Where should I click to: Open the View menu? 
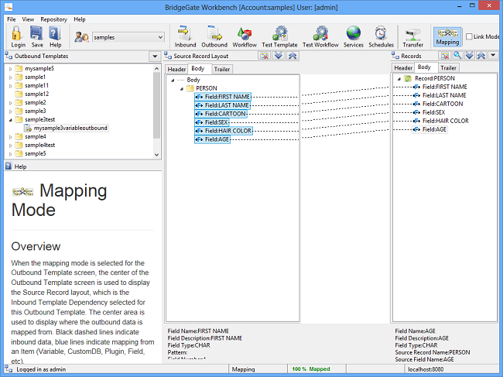[x=28, y=19]
